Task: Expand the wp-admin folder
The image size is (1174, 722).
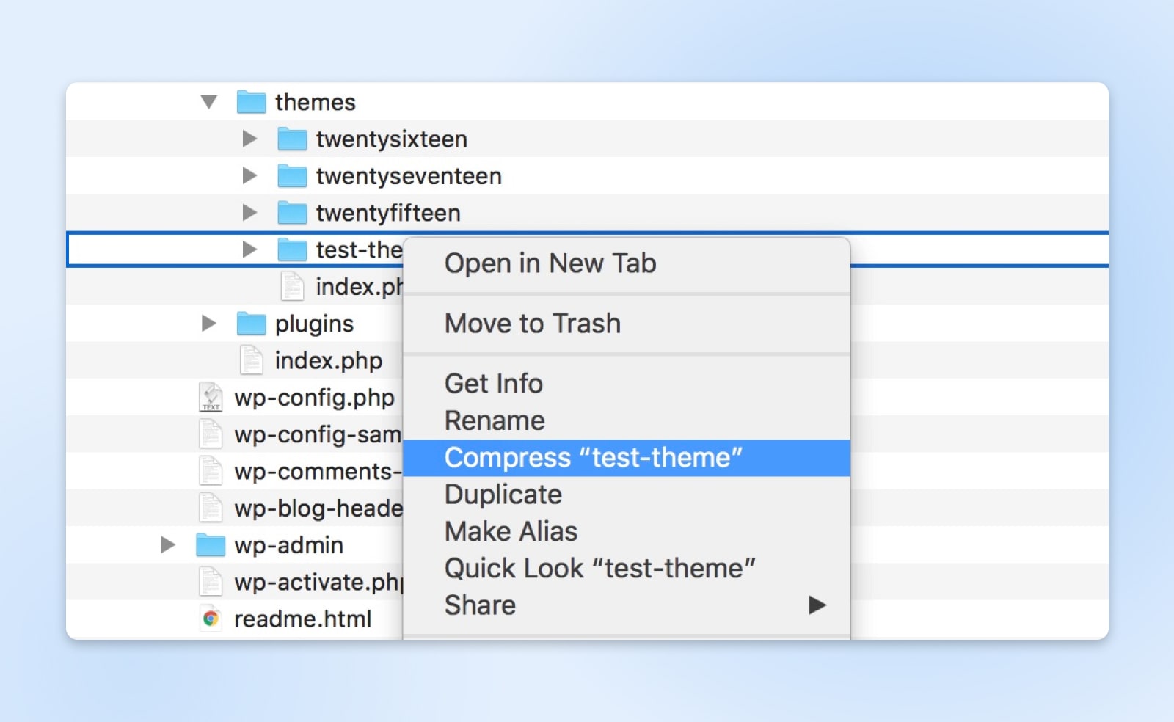Action: (168, 545)
